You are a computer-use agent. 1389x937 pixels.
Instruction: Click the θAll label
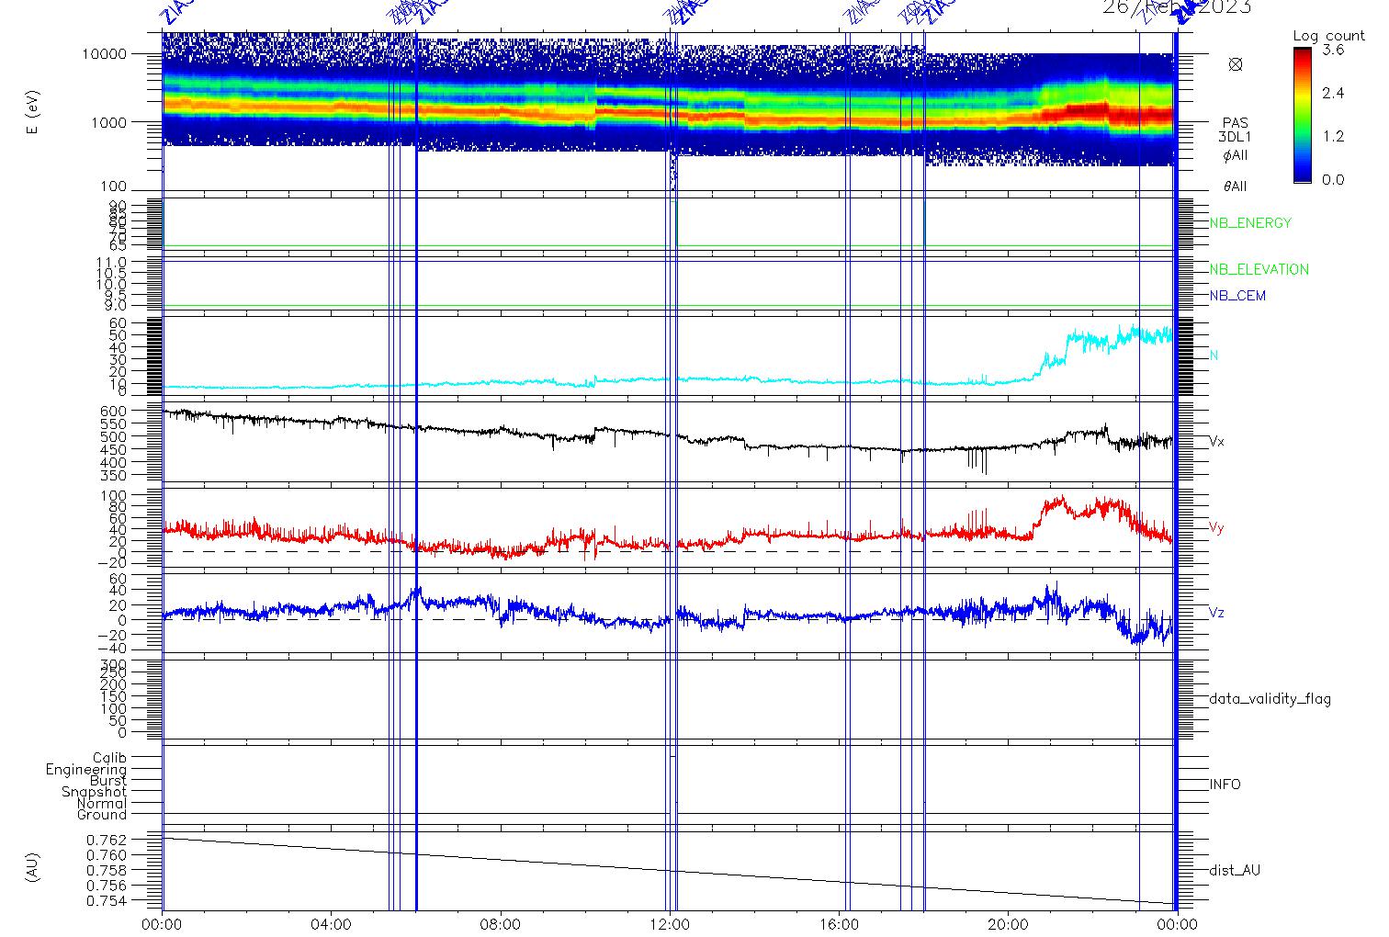(1235, 186)
